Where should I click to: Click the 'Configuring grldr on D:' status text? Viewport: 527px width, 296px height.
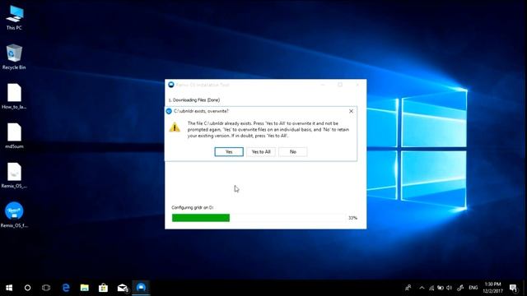tap(192, 207)
